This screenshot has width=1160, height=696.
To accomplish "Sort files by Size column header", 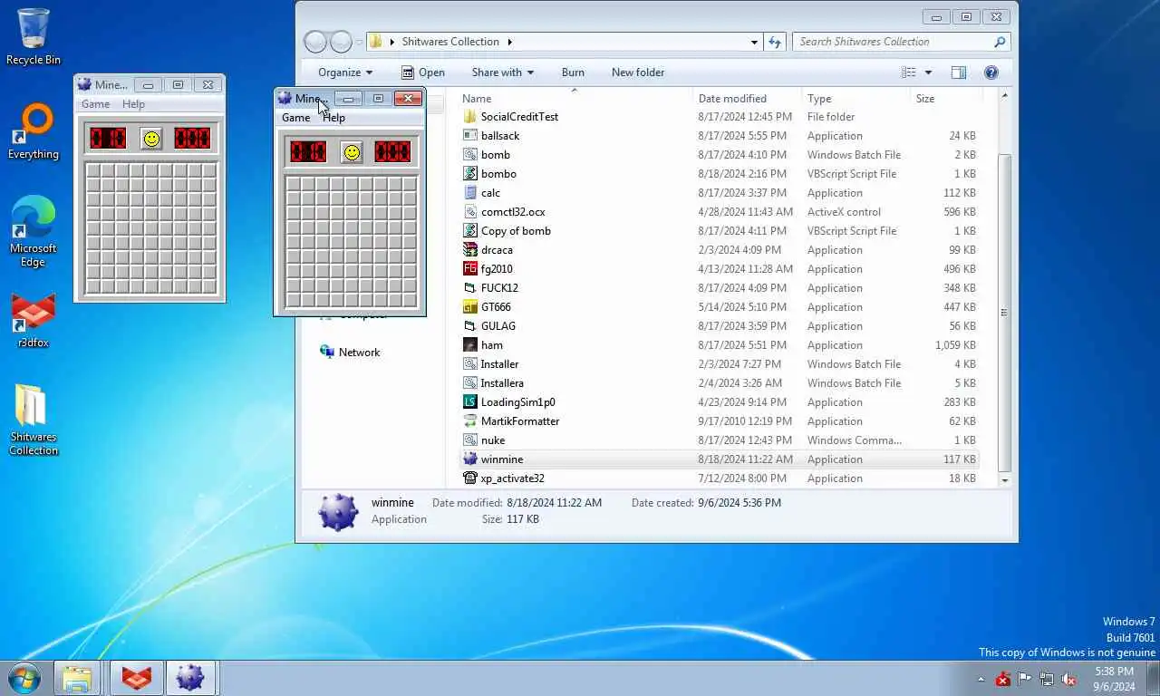I will [x=946, y=99].
